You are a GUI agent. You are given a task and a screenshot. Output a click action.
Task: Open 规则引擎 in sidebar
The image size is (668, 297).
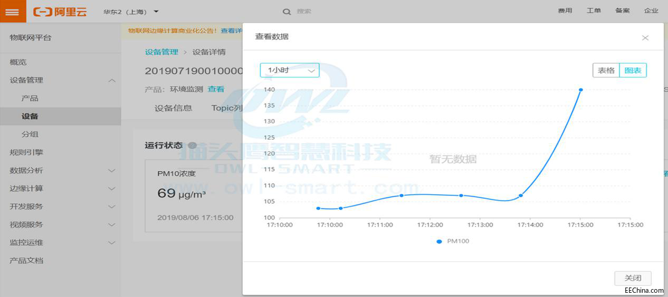(26, 152)
